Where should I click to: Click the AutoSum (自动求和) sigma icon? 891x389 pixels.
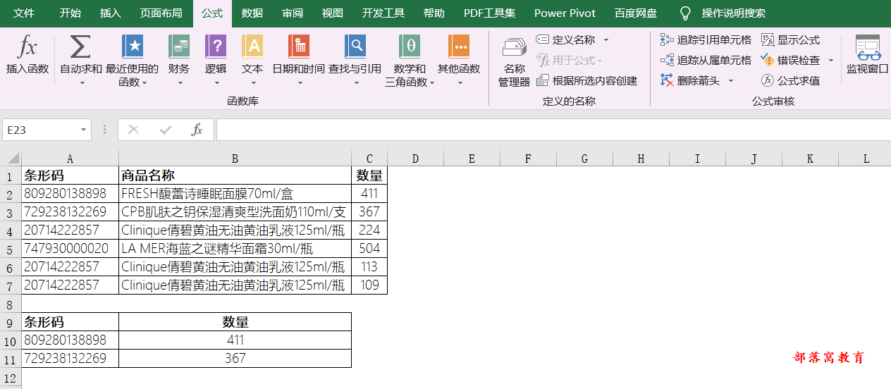[x=80, y=47]
